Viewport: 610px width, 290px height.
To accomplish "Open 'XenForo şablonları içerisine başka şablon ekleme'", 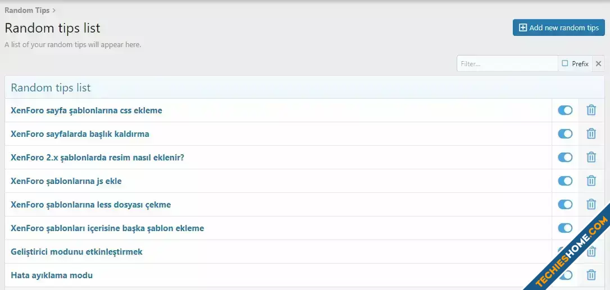I will pos(107,228).
